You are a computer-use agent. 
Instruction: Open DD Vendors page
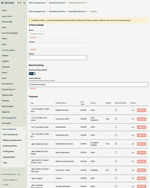(x=6, y=123)
